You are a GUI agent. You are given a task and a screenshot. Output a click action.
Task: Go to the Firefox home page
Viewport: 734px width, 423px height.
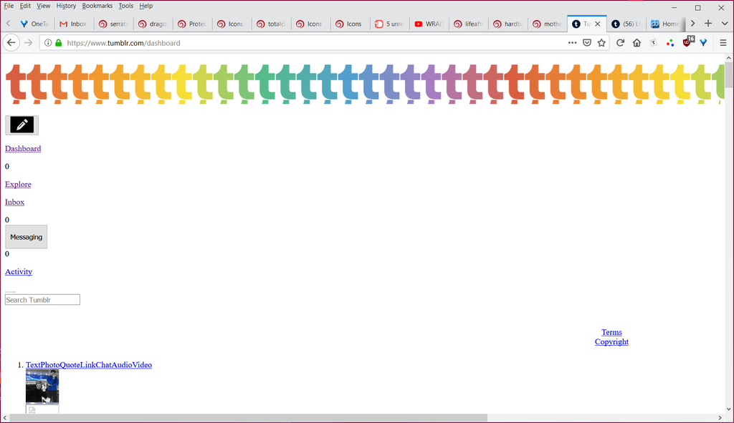click(x=637, y=42)
